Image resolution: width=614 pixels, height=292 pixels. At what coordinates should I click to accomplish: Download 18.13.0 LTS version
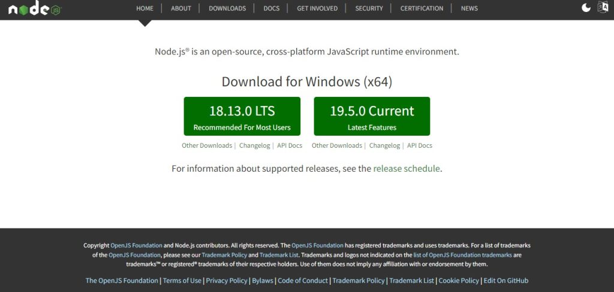(x=242, y=116)
